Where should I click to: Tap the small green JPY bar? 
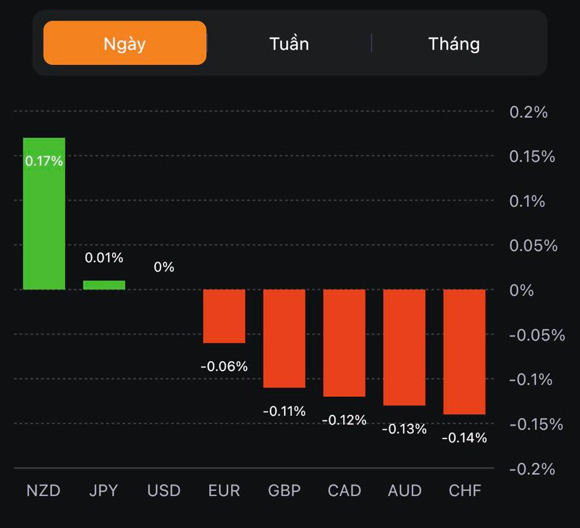point(104,285)
